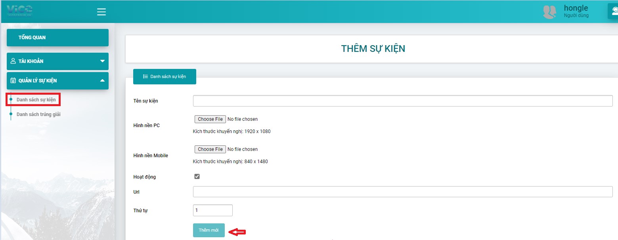Choose File for Hình nền PC

(x=210, y=119)
